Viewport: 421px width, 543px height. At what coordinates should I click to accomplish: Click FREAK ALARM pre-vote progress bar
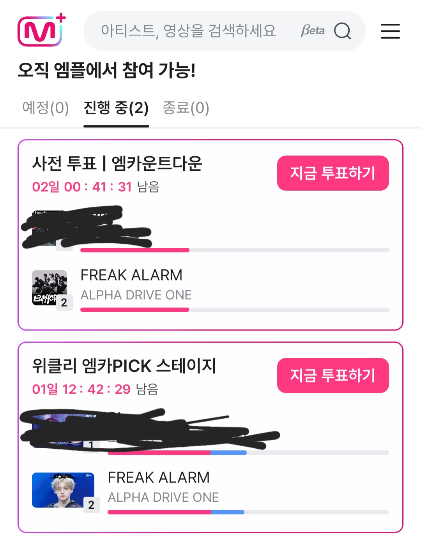235,310
